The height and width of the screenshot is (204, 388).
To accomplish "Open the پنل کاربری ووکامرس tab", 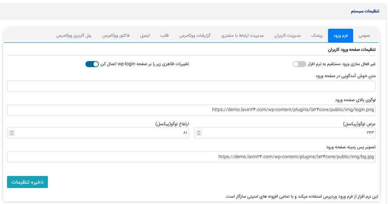I will (74, 35).
